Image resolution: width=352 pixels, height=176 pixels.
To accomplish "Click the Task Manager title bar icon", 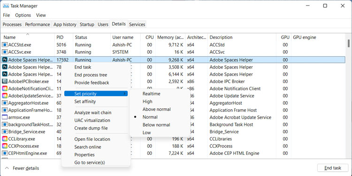I will (6, 6).
